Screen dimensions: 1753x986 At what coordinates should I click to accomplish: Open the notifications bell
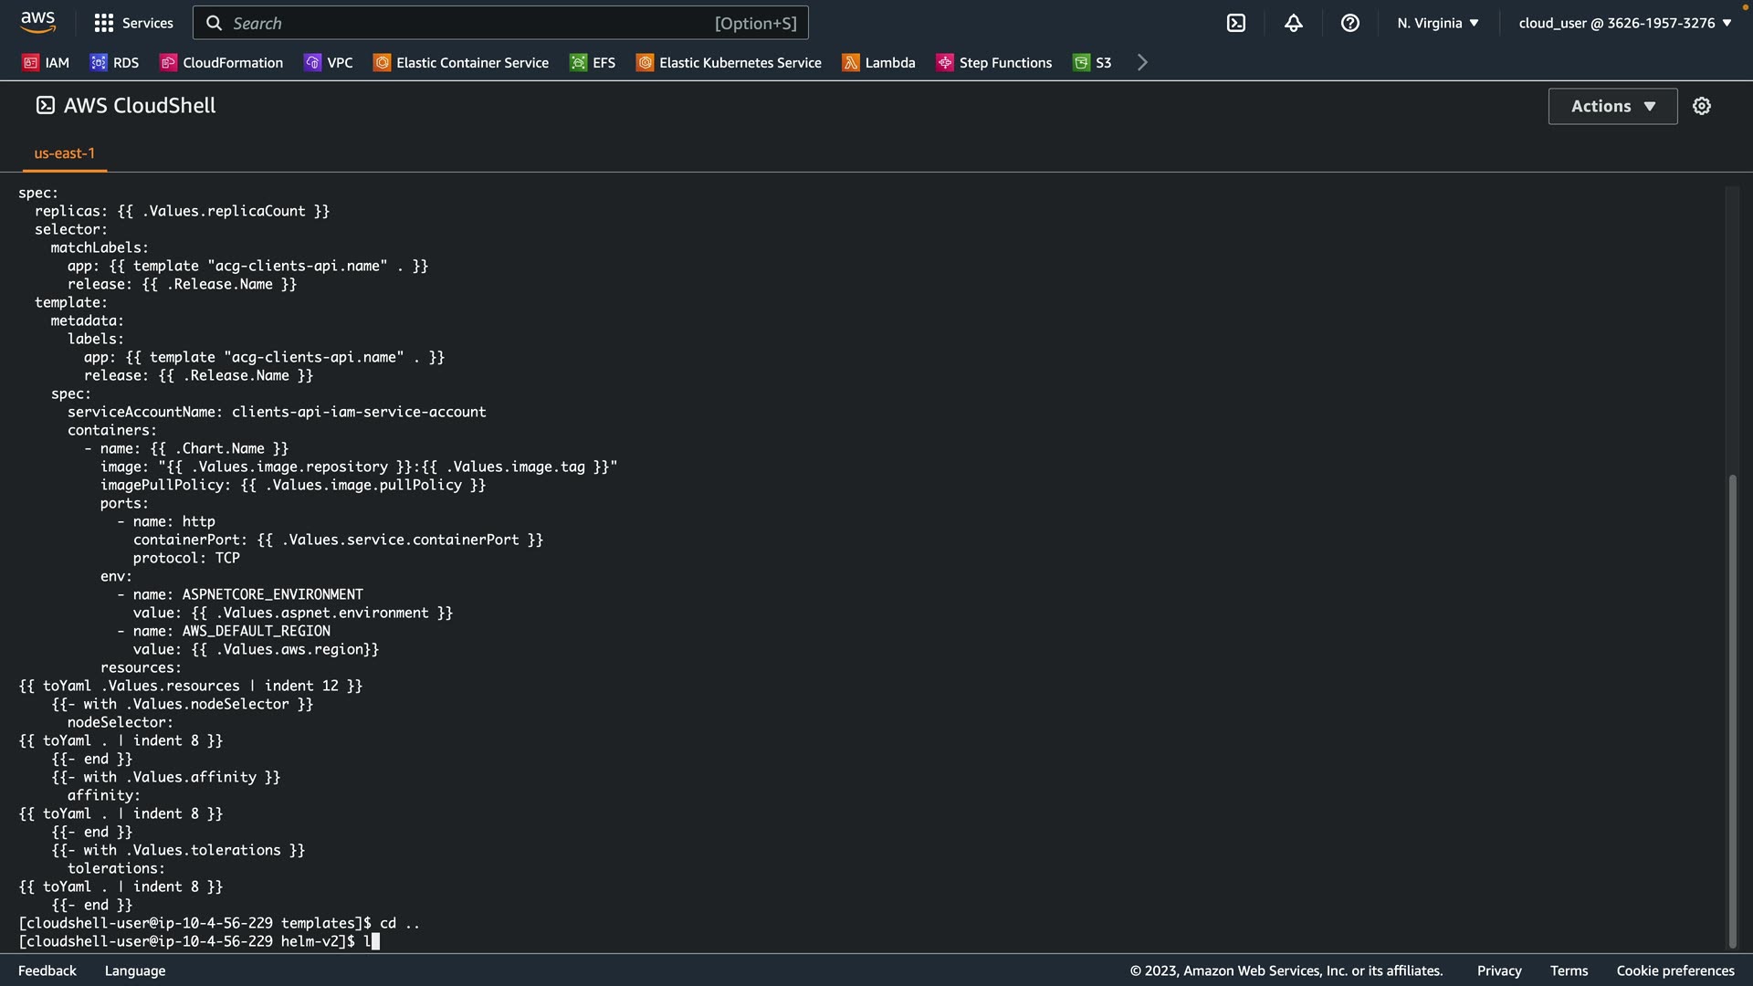tap(1293, 23)
